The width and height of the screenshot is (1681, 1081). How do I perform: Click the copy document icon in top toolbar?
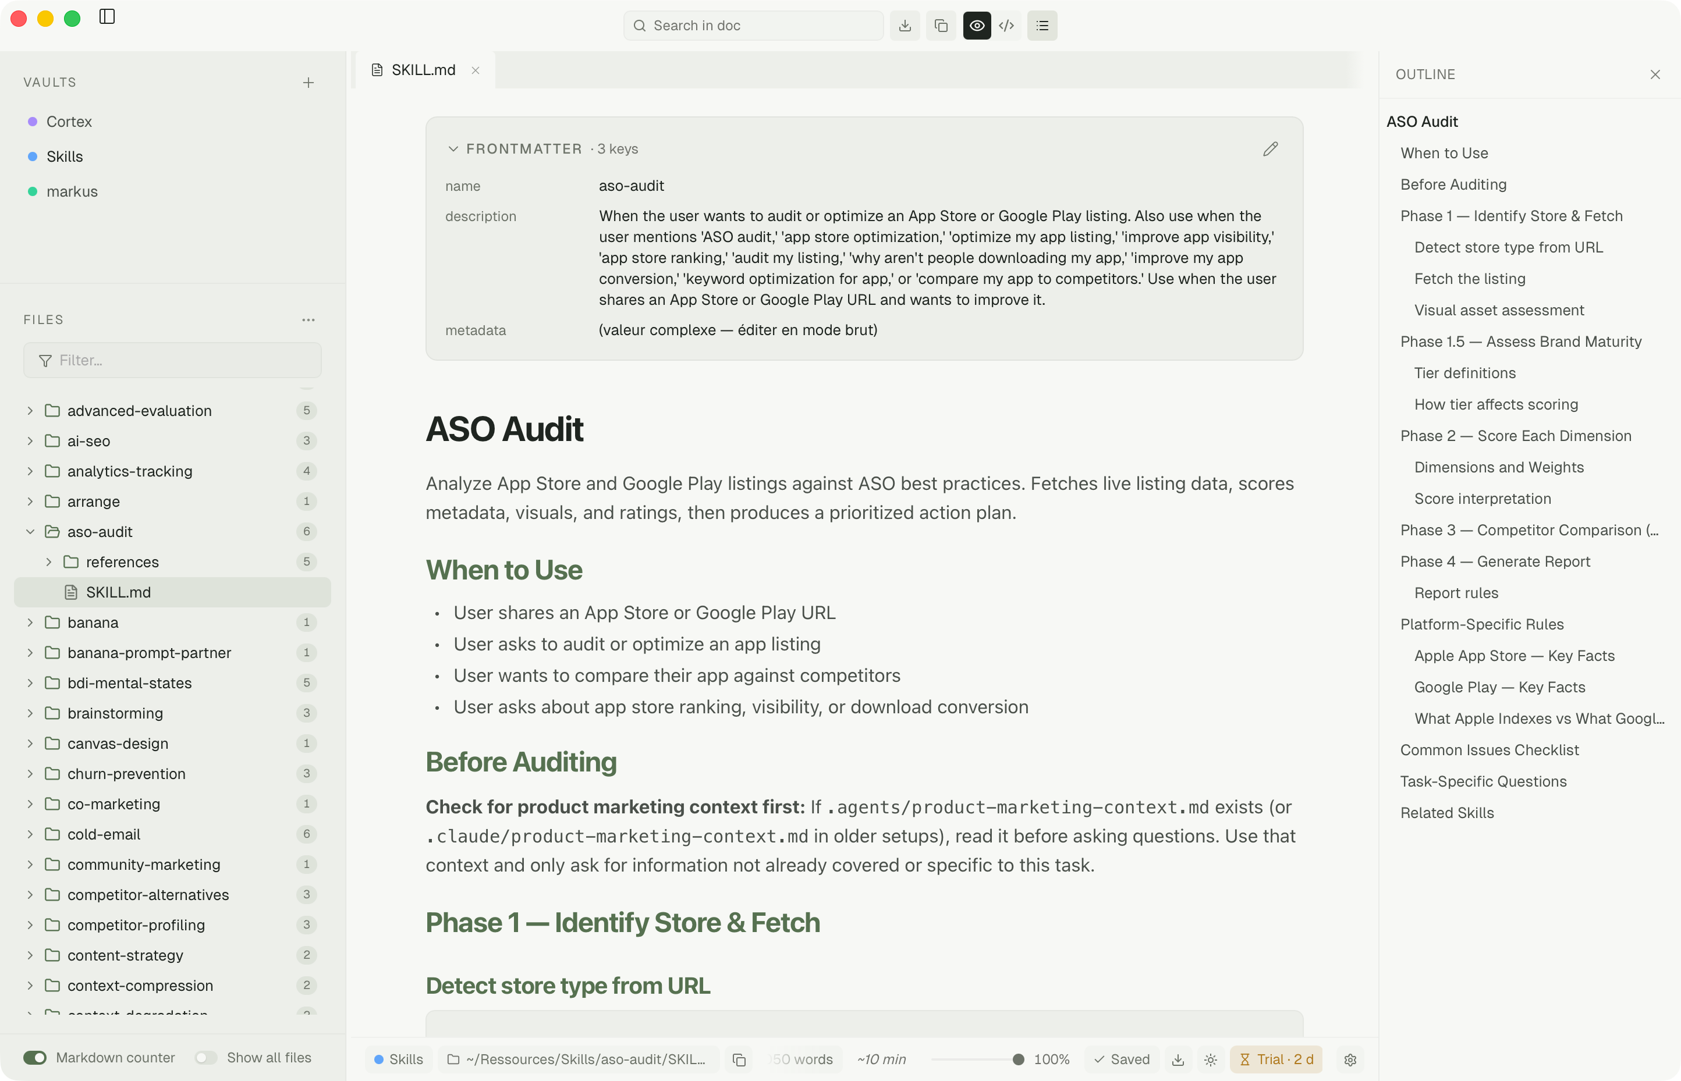941,26
